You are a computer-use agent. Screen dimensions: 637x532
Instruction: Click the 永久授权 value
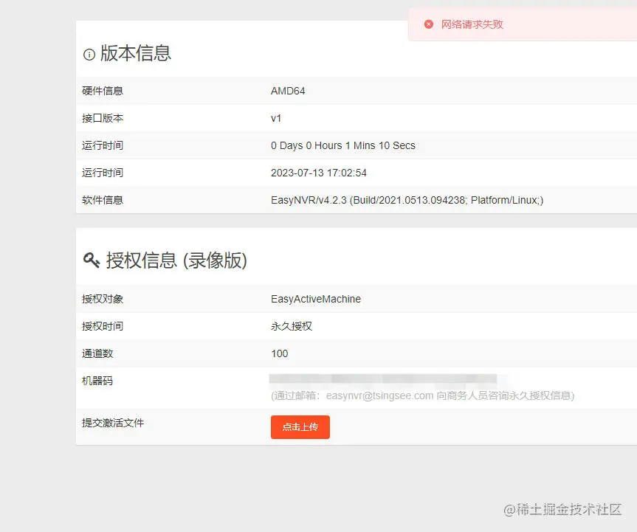click(x=292, y=326)
